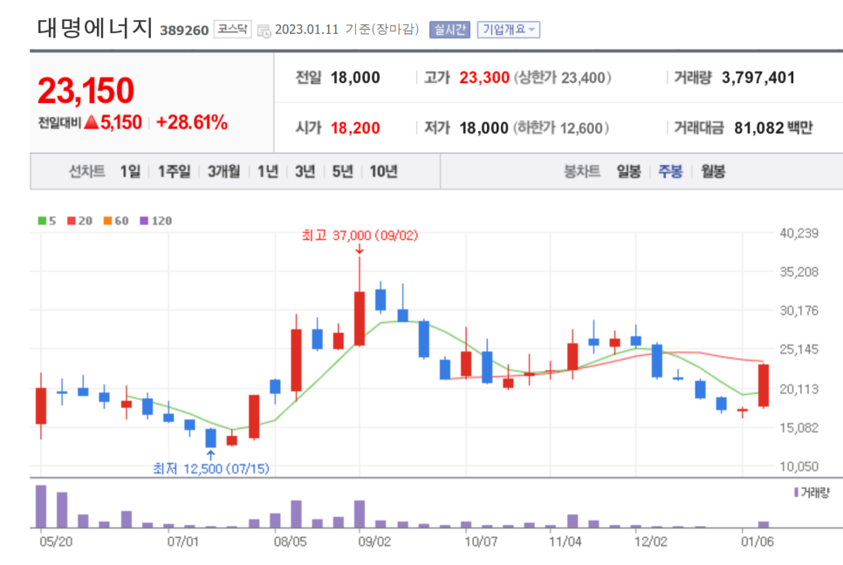Viewport: 843px width, 565px height.
Task: Click the first volume bar at 05/20
Action: (41, 506)
